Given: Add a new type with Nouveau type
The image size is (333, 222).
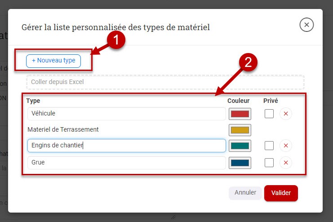Looking at the screenshot, I should coord(53,61).
